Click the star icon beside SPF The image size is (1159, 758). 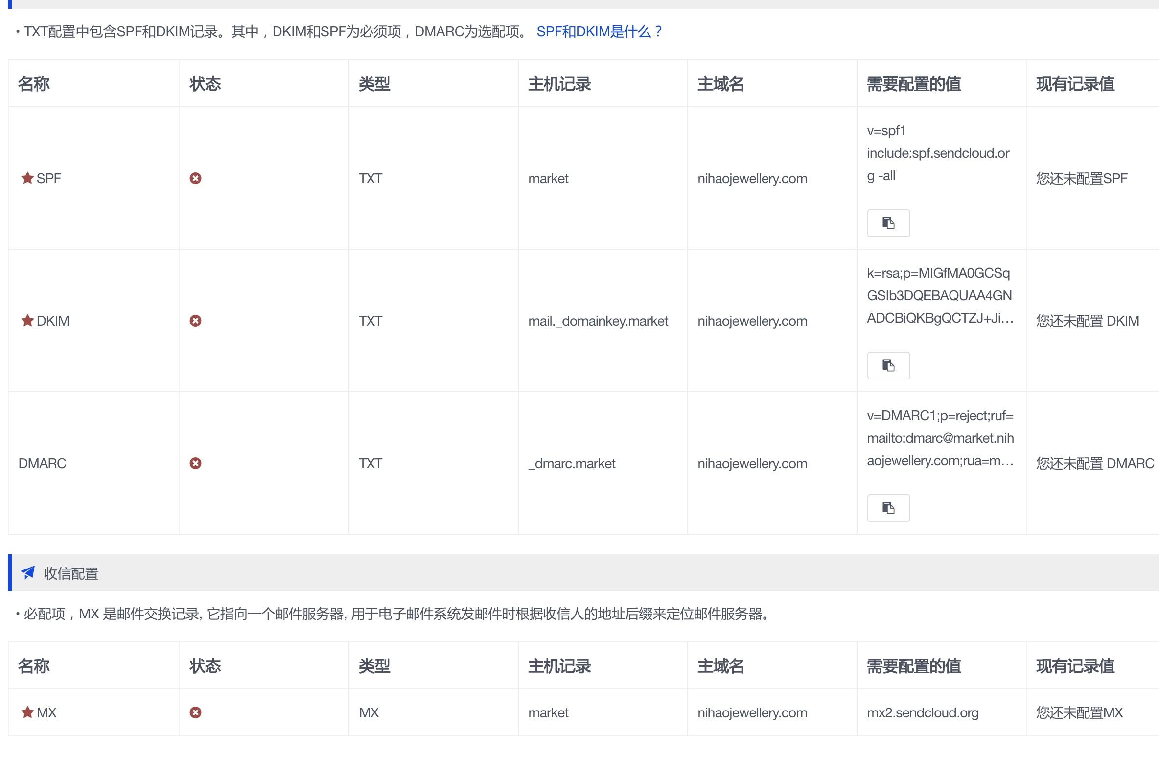(x=27, y=178)
